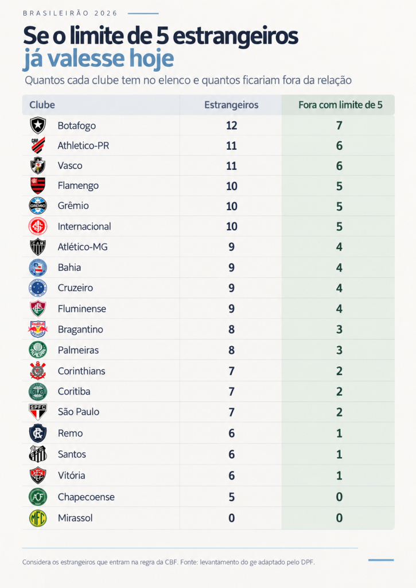
Task: Select the São Paulo SPFC shield
Action: tap(38, 412)
